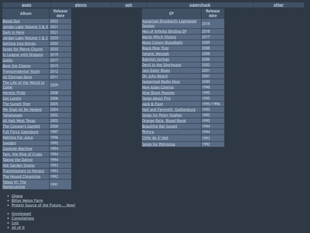Go to the other tab
The width and height of the screenshot is (310, 233).
[278, 5]
